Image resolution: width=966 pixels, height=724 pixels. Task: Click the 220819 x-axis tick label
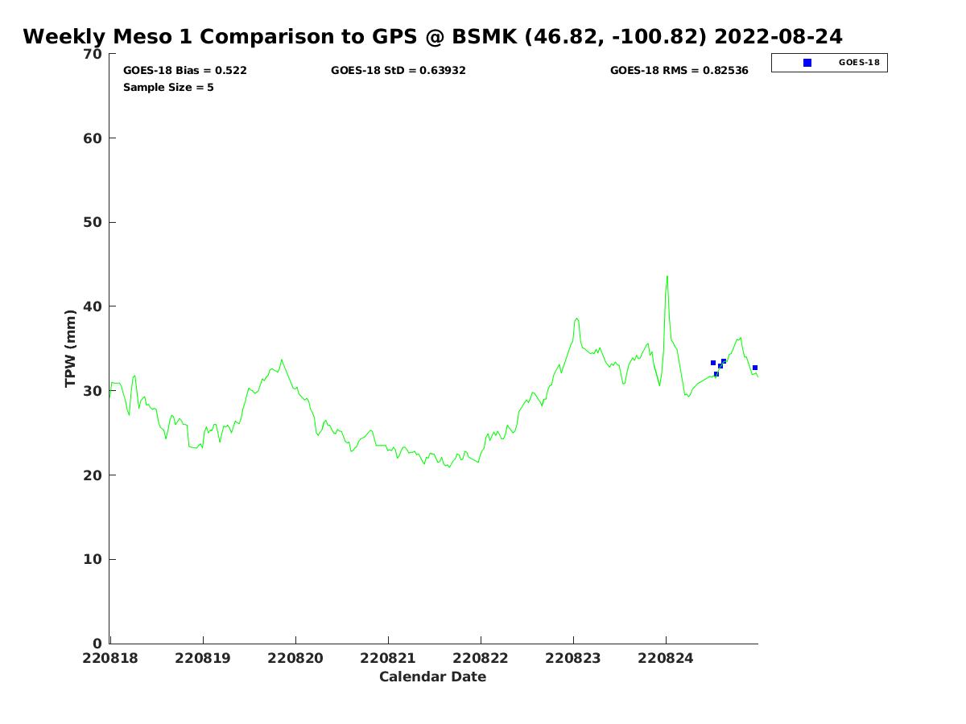[203, 658]
